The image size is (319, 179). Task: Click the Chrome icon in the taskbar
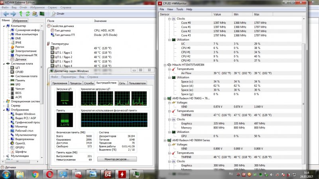(35, 174)
